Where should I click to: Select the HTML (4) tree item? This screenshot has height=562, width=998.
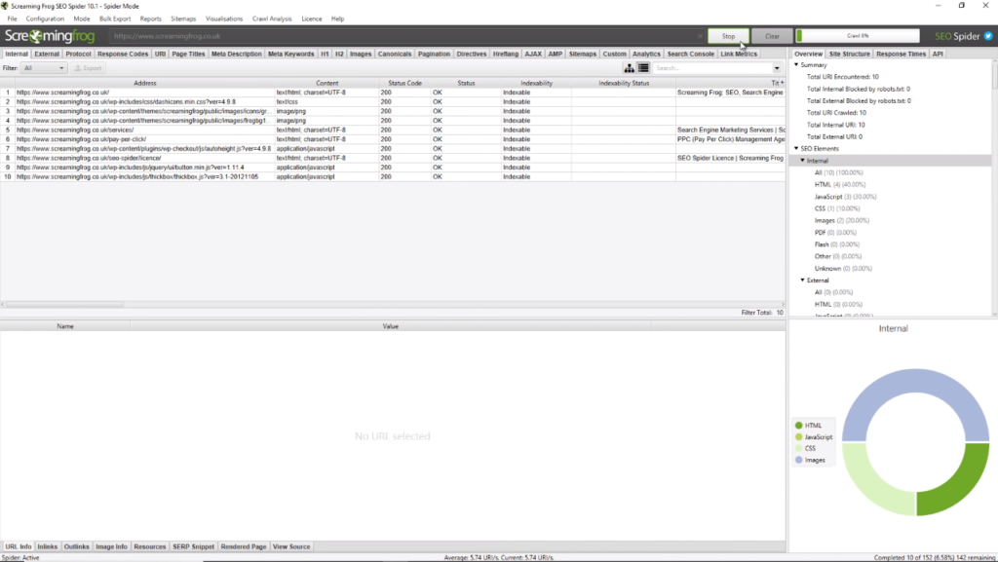(x=839, y=184)
